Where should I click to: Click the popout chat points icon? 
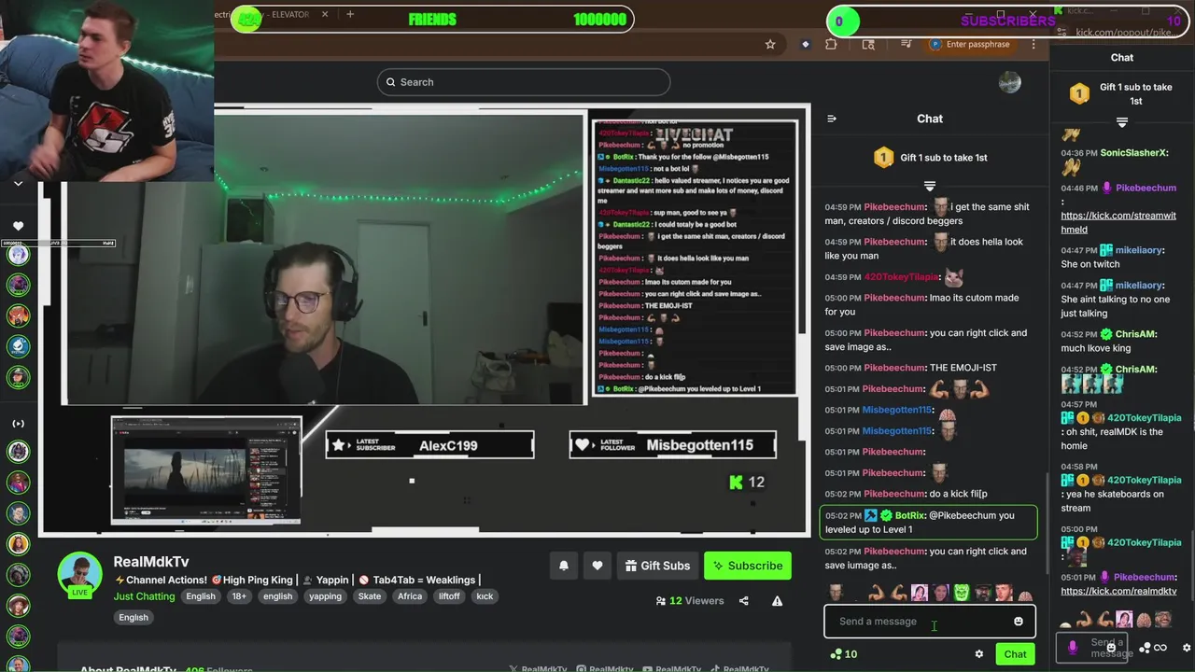(x=1145, y=648)
